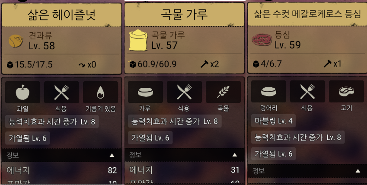Screen dimensions: 367x185
Task: Select the 삶은 수컷 메갈로케로스 등심 title header
Action: point(307,14)
